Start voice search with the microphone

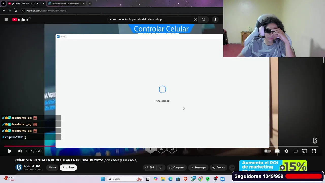(215, 20)
